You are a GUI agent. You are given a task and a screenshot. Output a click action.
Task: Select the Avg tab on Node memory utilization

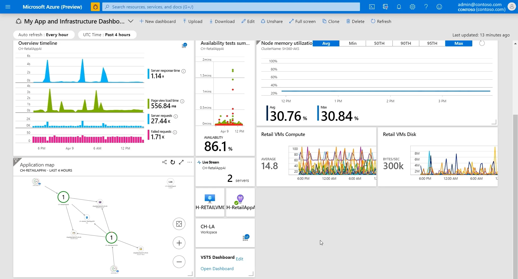pyautogui.click(x=326, y=43)
